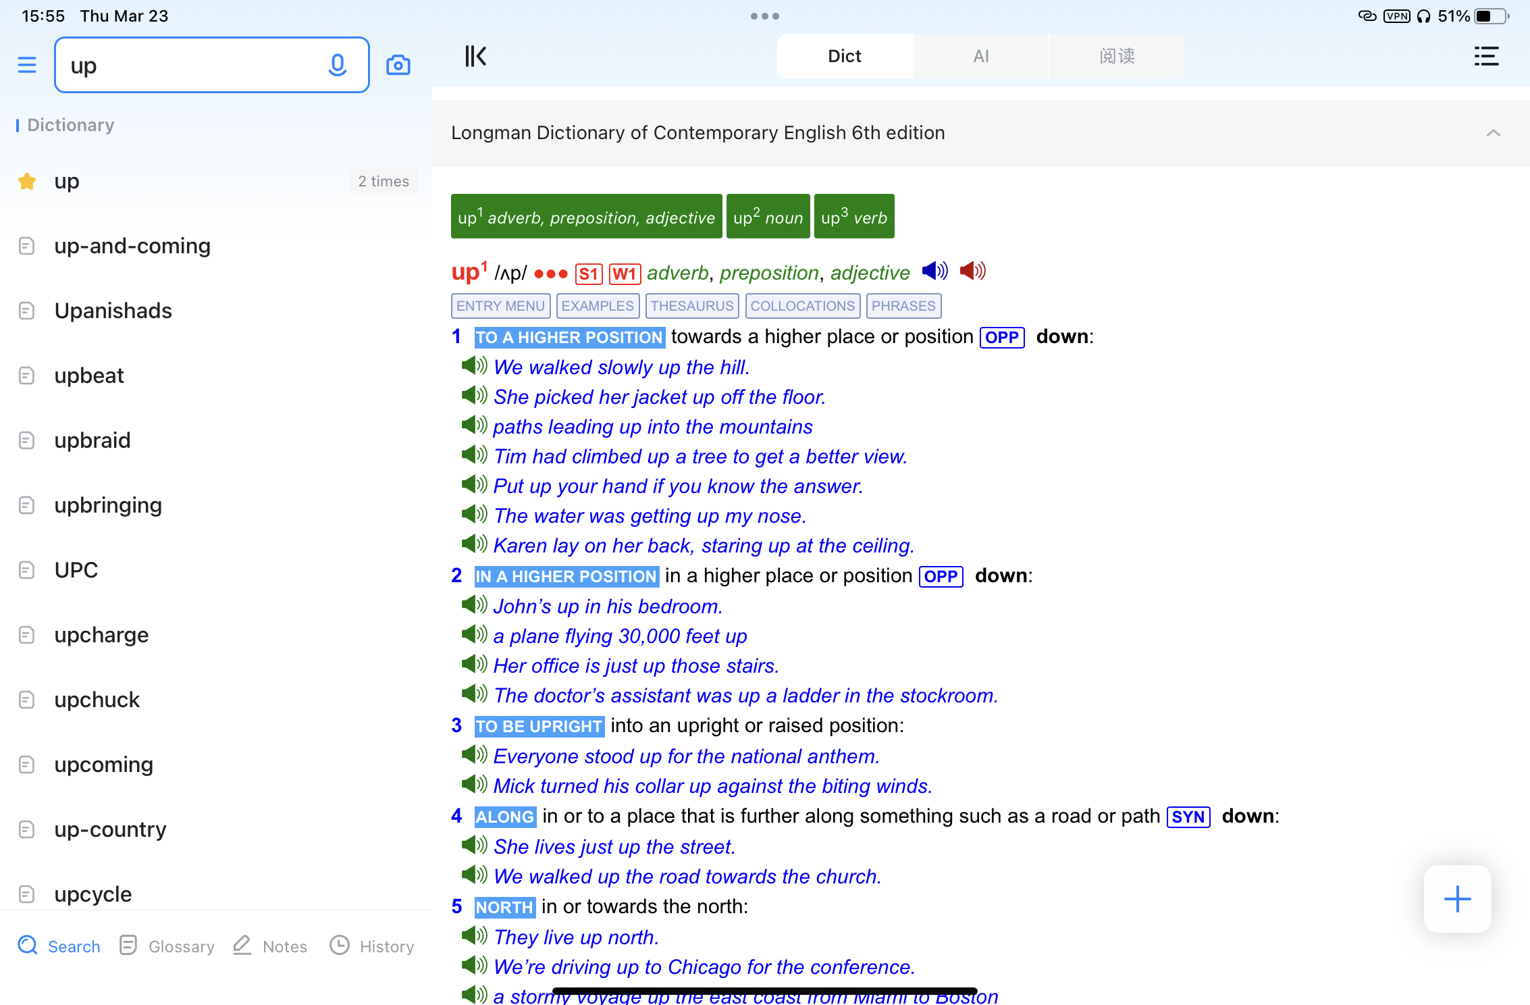Screen dimensions: 1530x1005
Task: Open the History tab at bottom
Action: tap(372, 946)
